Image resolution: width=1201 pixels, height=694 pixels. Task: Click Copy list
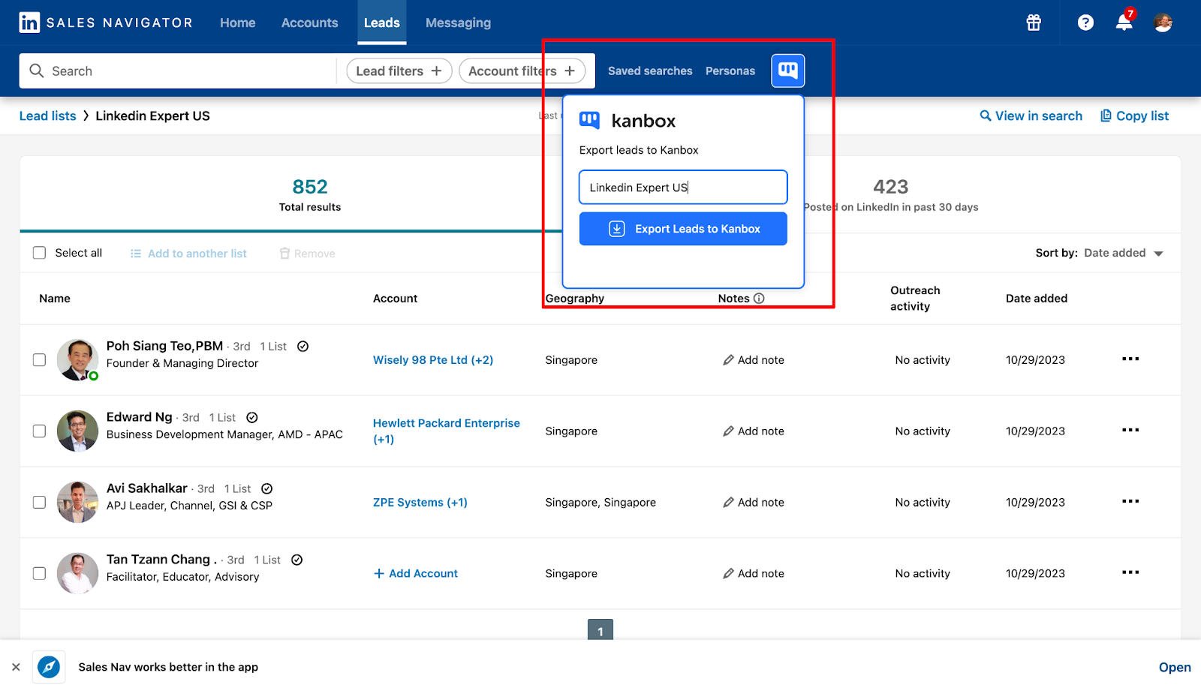(x=1135, y=116)
